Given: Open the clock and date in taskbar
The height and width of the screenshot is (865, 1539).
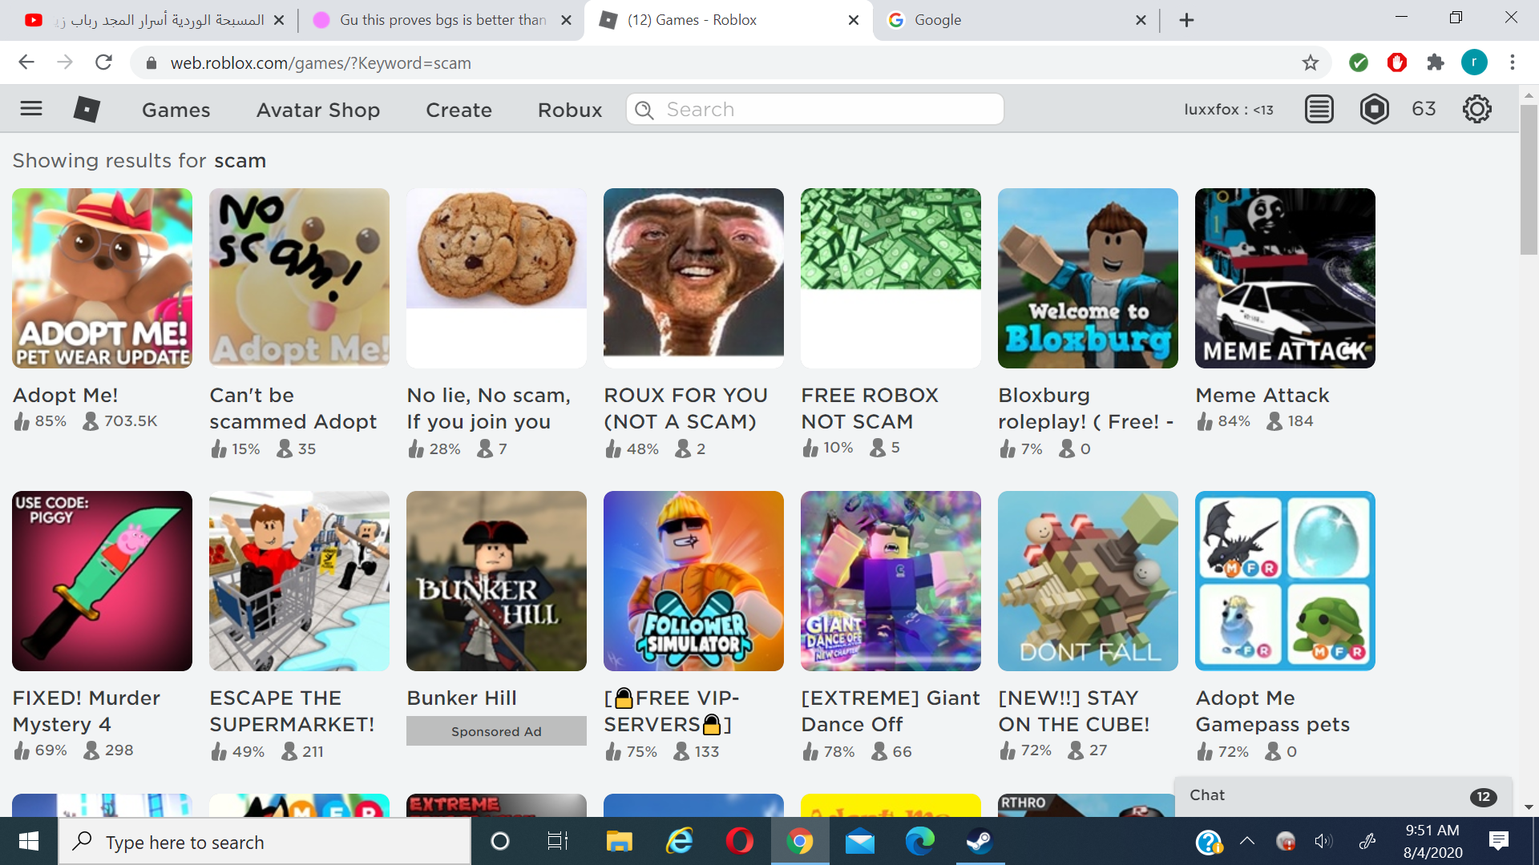Looking at the screenshot, I should tap(1432, 841).
